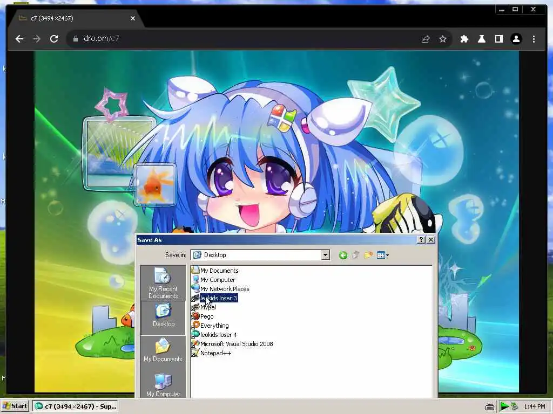Open the View menu icon in Save As
This screenshot has width=553, height=414.
coord(383,255)
